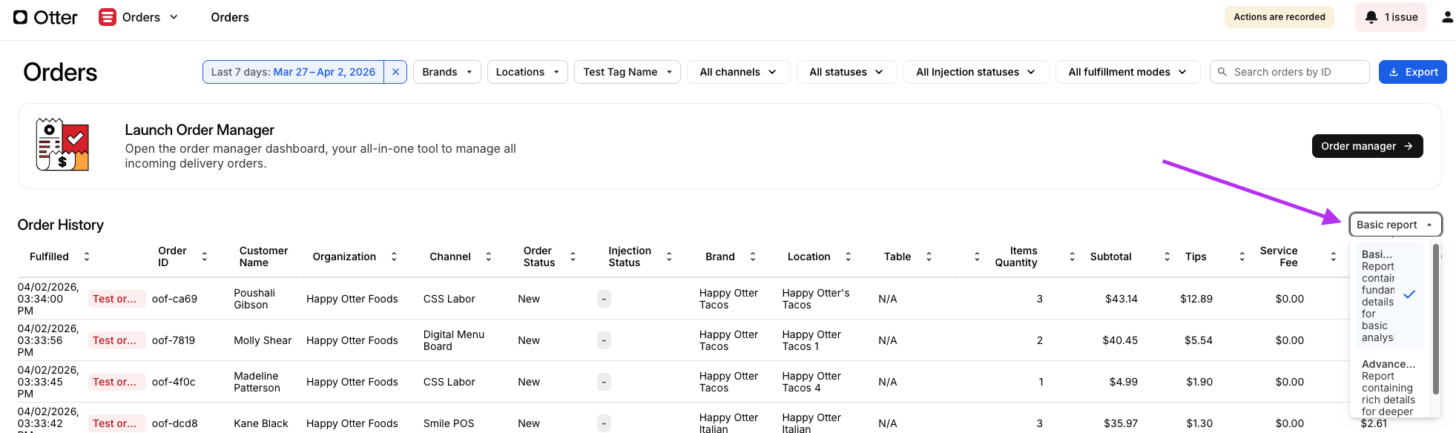
Task: Open the user profile icon
Action: (x=1447, y=17)
